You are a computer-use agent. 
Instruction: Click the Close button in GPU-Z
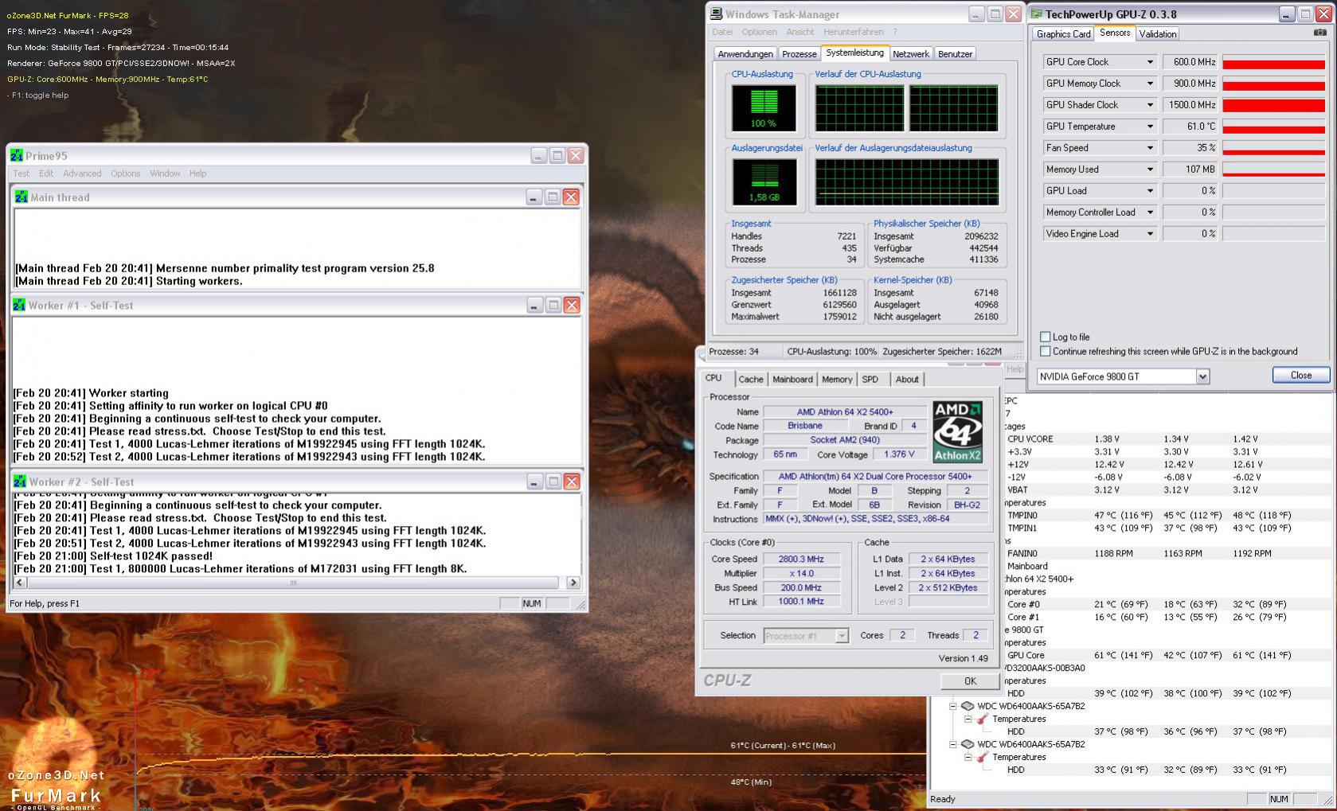coord(1300,376)
